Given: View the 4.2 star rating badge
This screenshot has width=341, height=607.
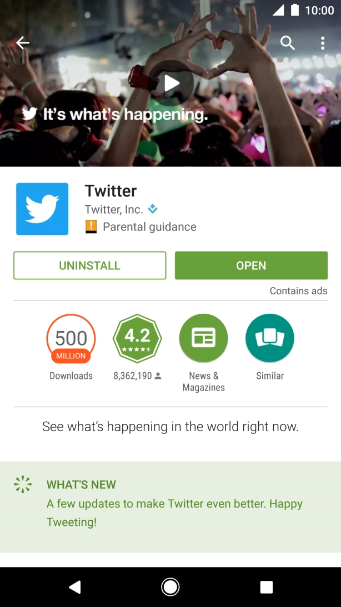Looking at the screenshot, I should tap(137, 338).
